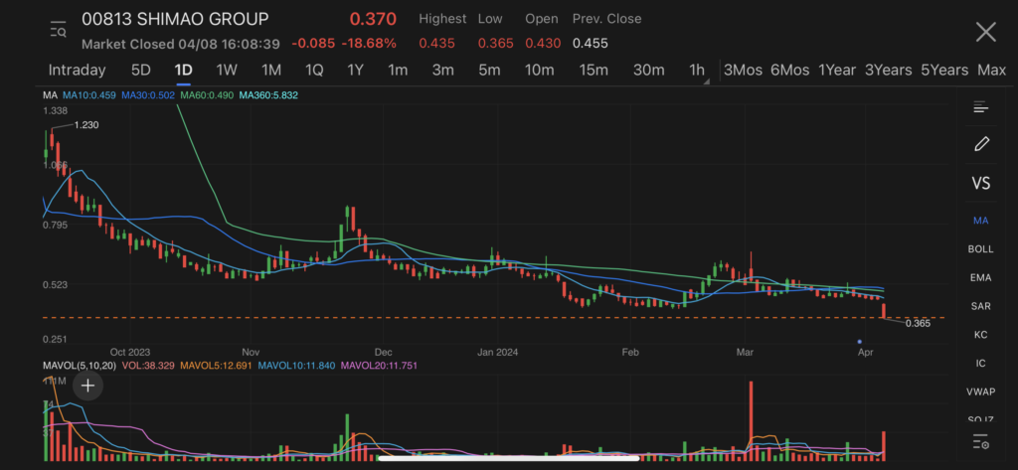Select the 1m one-minute period
The image size is (1018, 470).
pos(398,71)
